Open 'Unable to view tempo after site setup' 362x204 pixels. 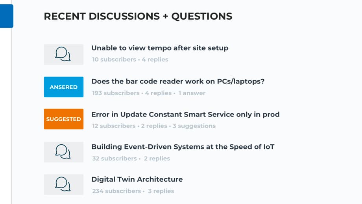160,48
